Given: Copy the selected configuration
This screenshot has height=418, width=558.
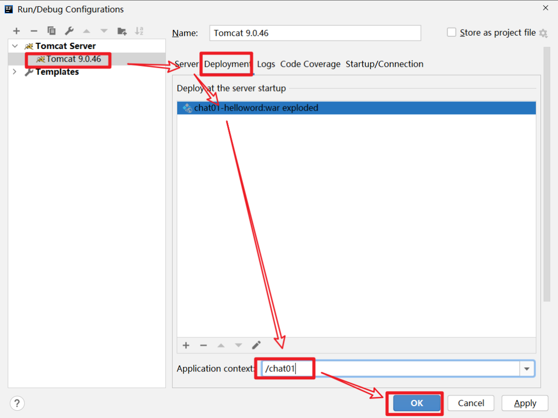Looking at the screenshot, I should [x=52, y=31].
